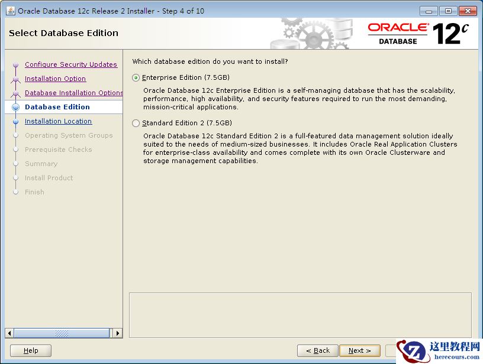Open Database Installation Options step link
This screenshot has height=364, width=483.
(73, 93)
